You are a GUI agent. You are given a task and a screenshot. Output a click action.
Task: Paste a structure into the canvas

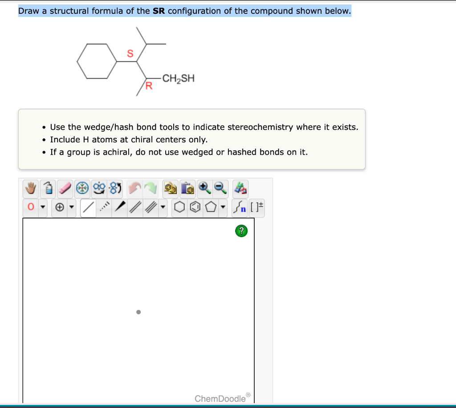coord(188,188)
